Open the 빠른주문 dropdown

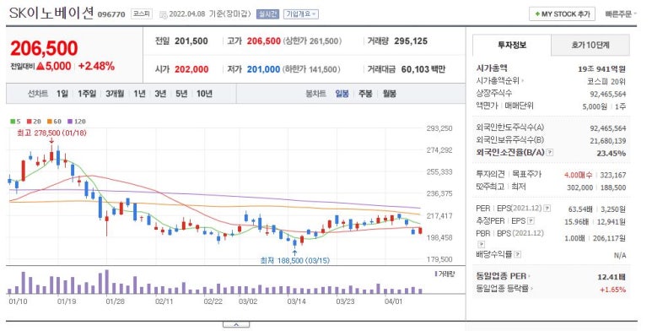[x=621, y=14]
